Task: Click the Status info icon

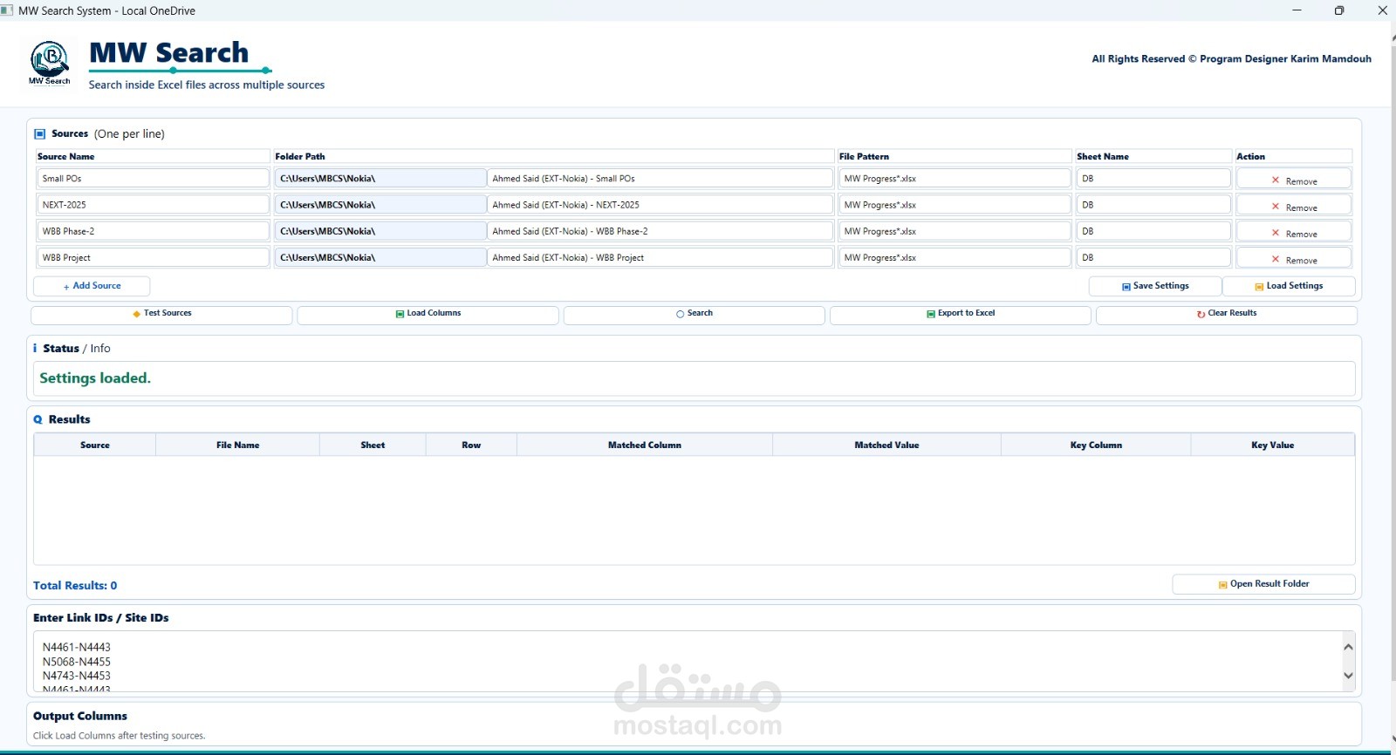Action: pyautogui.click(x=35, y=348)
